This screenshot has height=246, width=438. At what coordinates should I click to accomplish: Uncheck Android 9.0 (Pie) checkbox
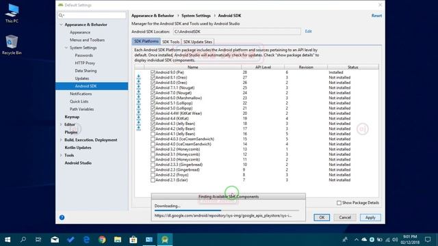pyautogui.click(x=153, y=72)
